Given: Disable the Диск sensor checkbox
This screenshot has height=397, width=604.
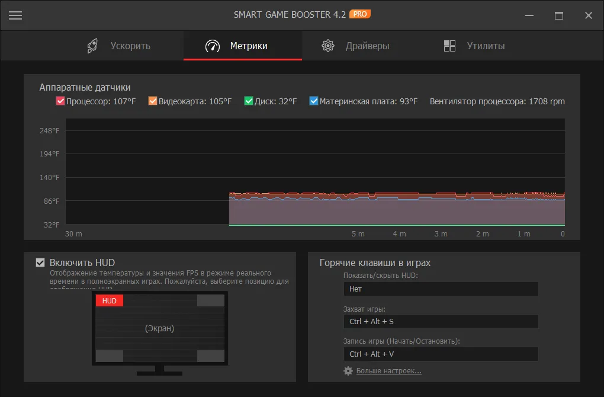Looking at the screenshot, I should coord(249,101).
